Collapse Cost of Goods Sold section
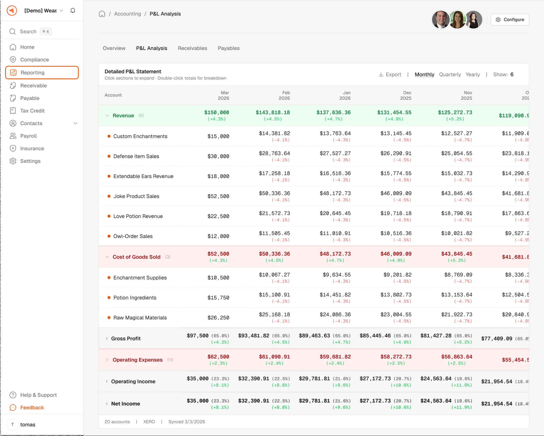This screenshot has height=436, width=544. 107,257
